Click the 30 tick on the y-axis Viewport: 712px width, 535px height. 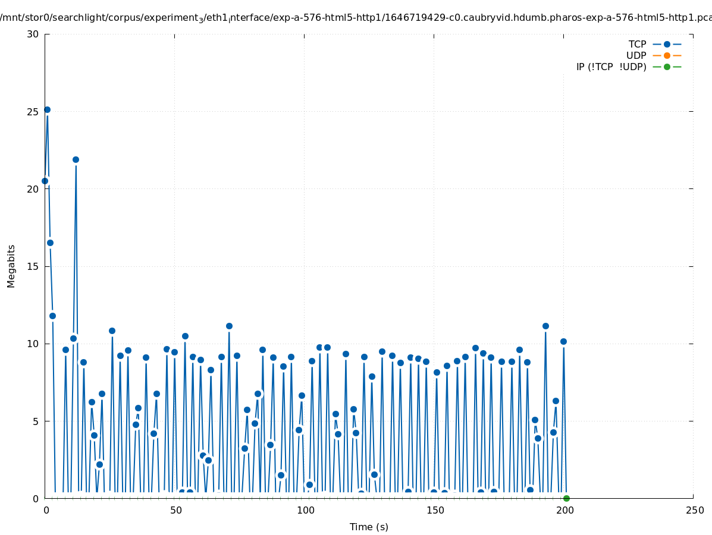(33, 34)
